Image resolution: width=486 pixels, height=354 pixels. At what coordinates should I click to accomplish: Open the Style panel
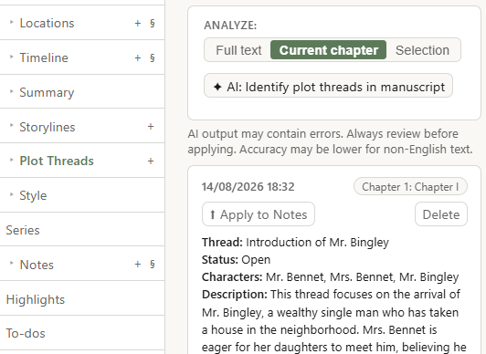coord(33,195)
